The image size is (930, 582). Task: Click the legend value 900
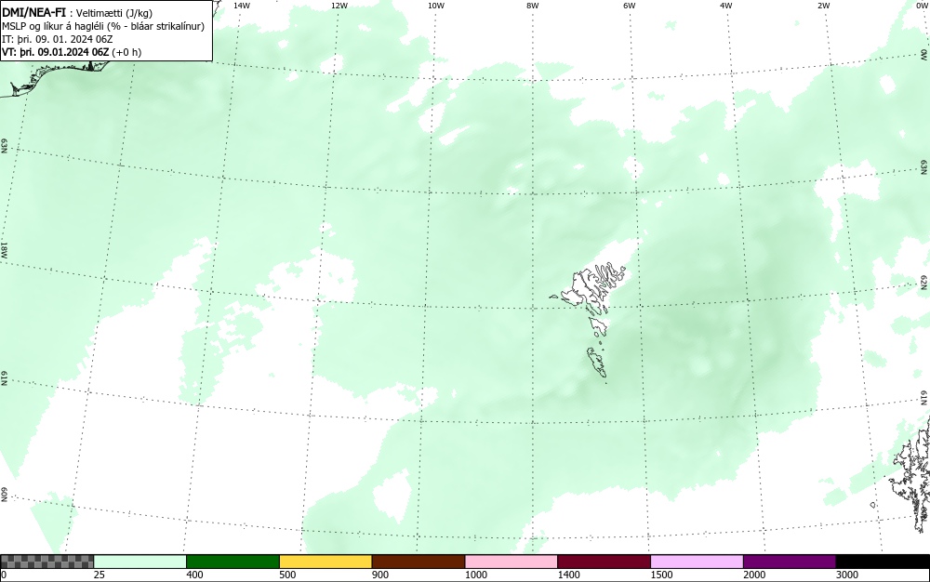coord(380,575)
